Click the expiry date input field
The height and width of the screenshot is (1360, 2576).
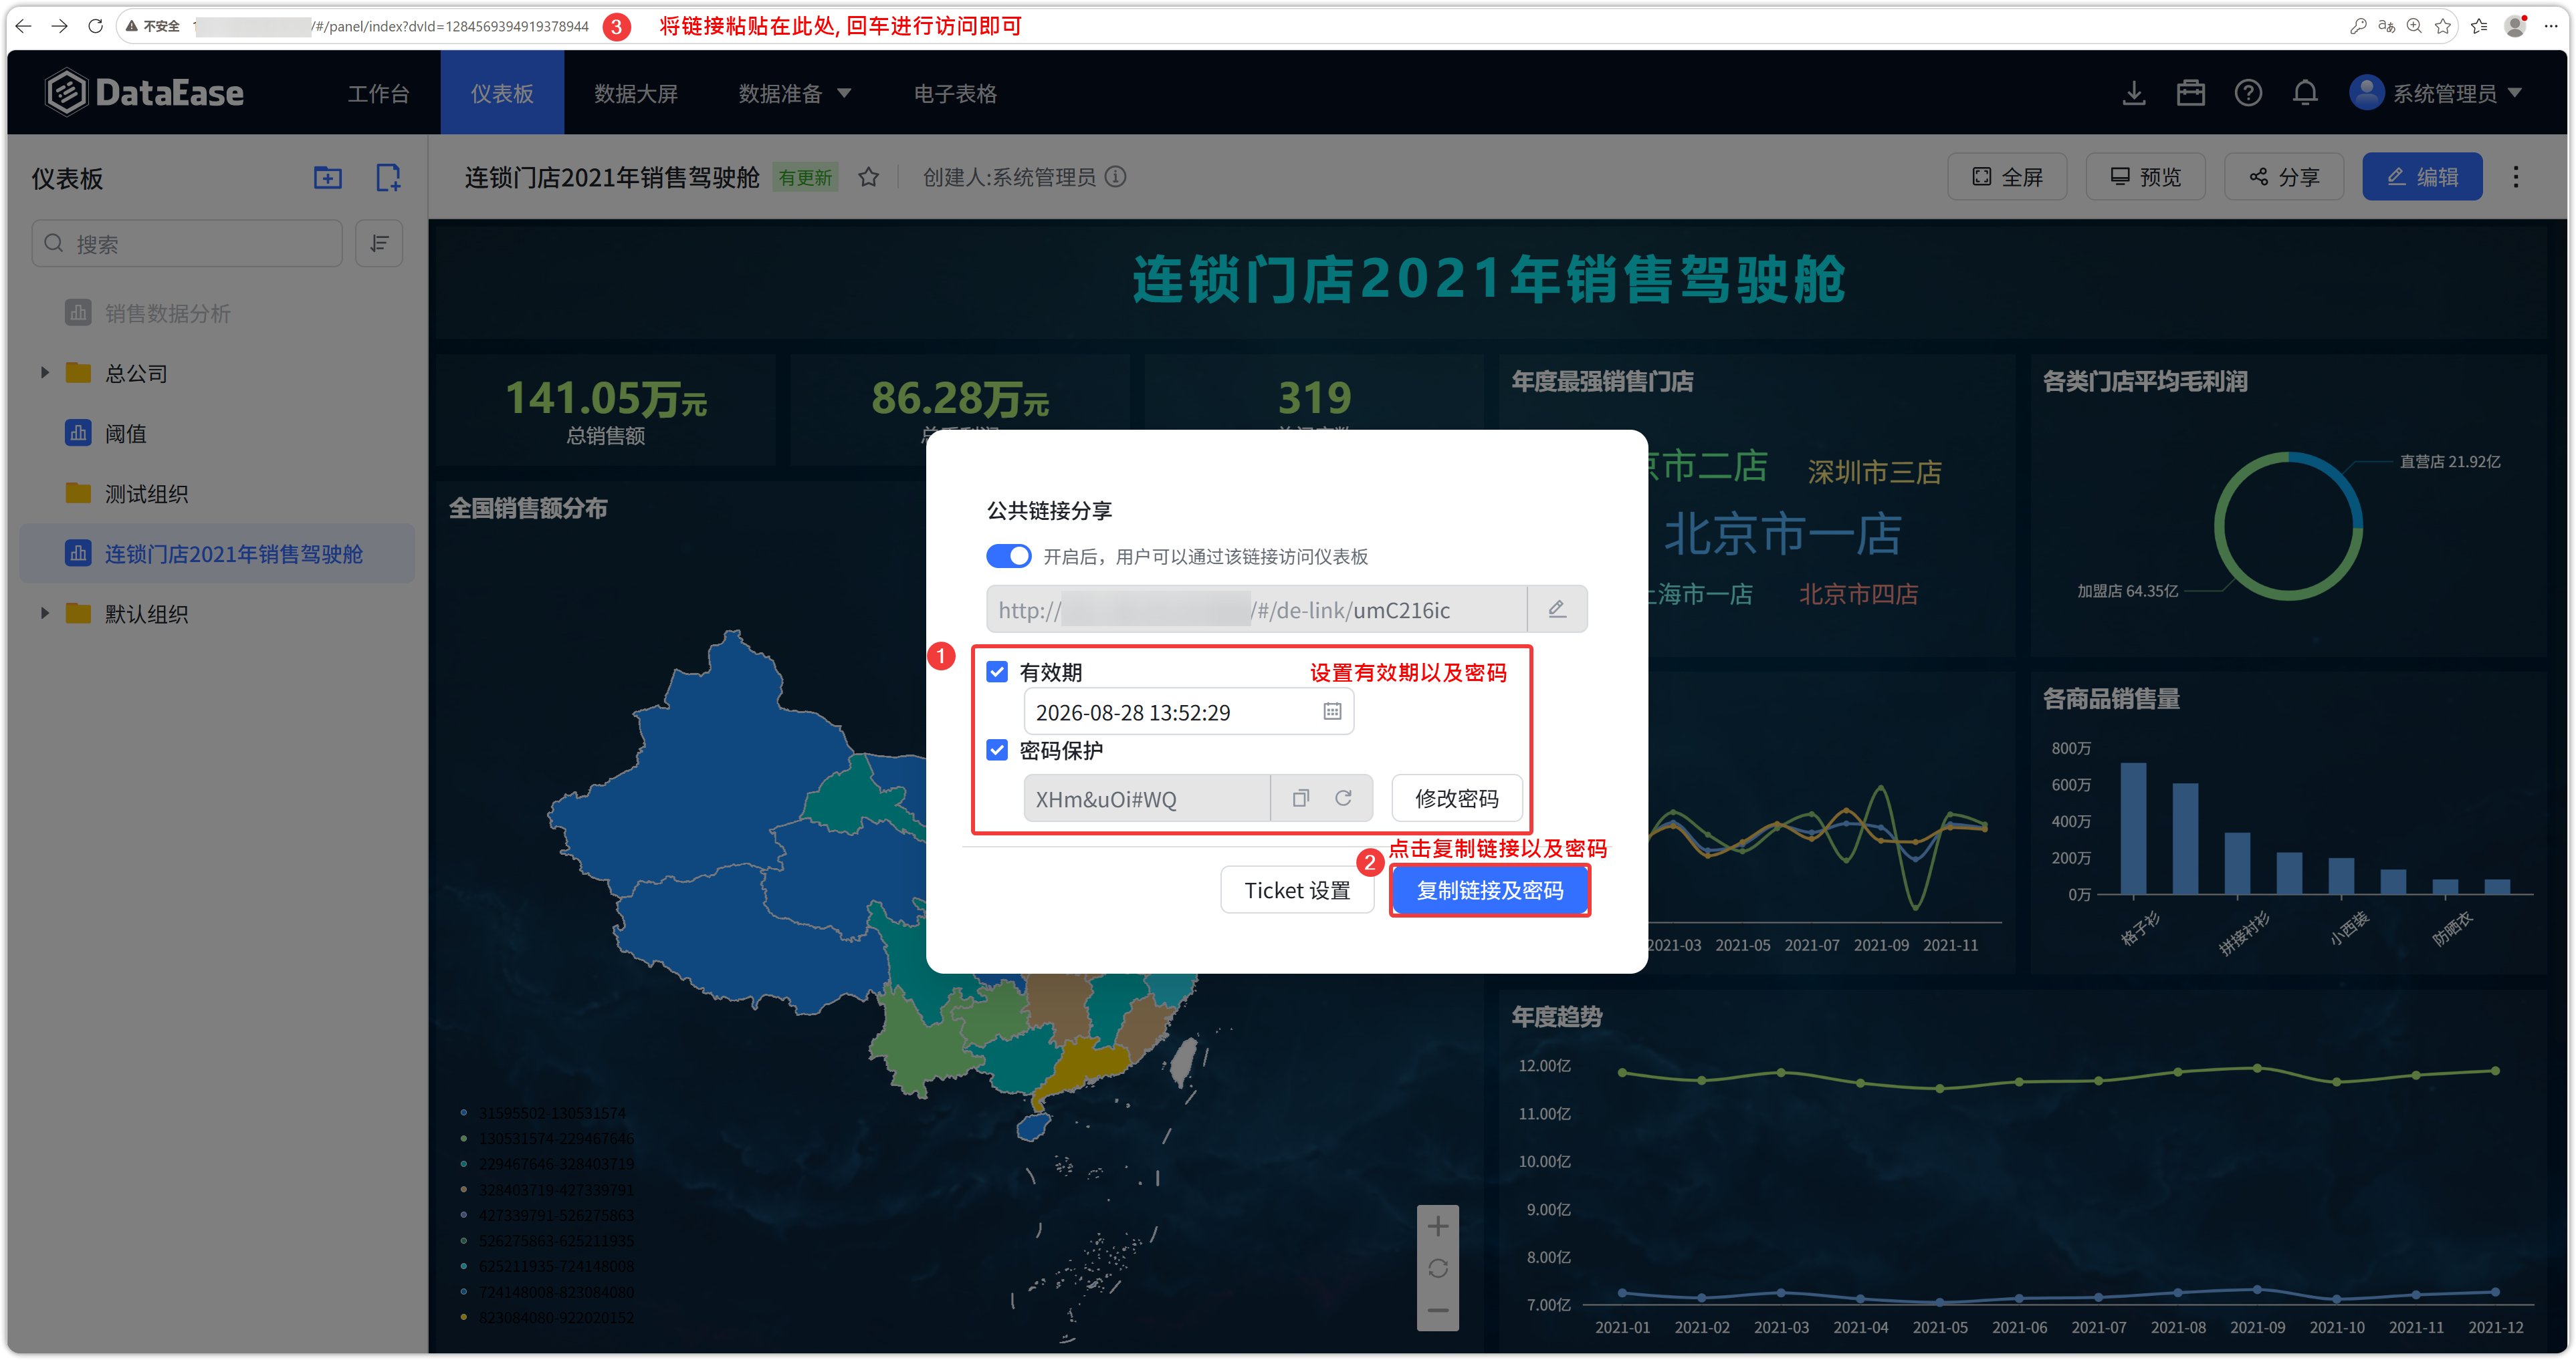pyautogui.click(x=1188, y=712)
